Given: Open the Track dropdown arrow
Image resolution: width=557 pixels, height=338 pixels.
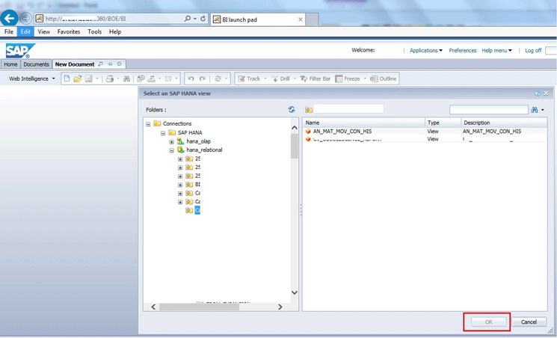Looking at the screenshot, I should 265,79.
